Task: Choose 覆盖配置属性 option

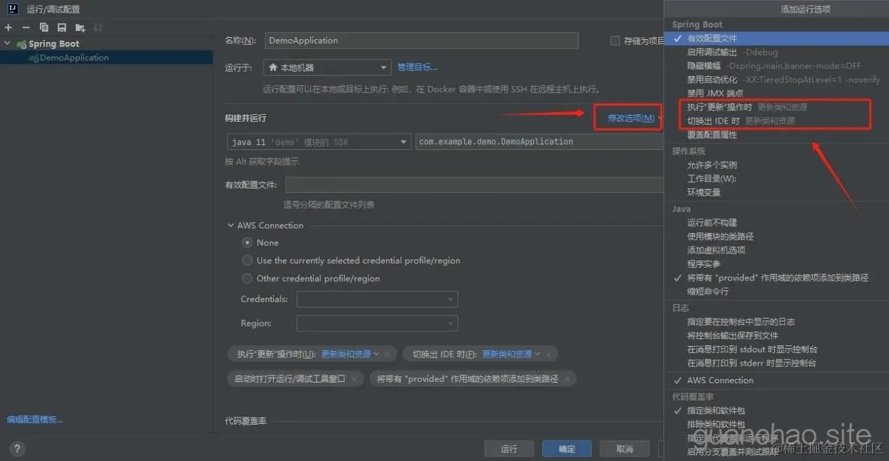Action: (776, 135)
